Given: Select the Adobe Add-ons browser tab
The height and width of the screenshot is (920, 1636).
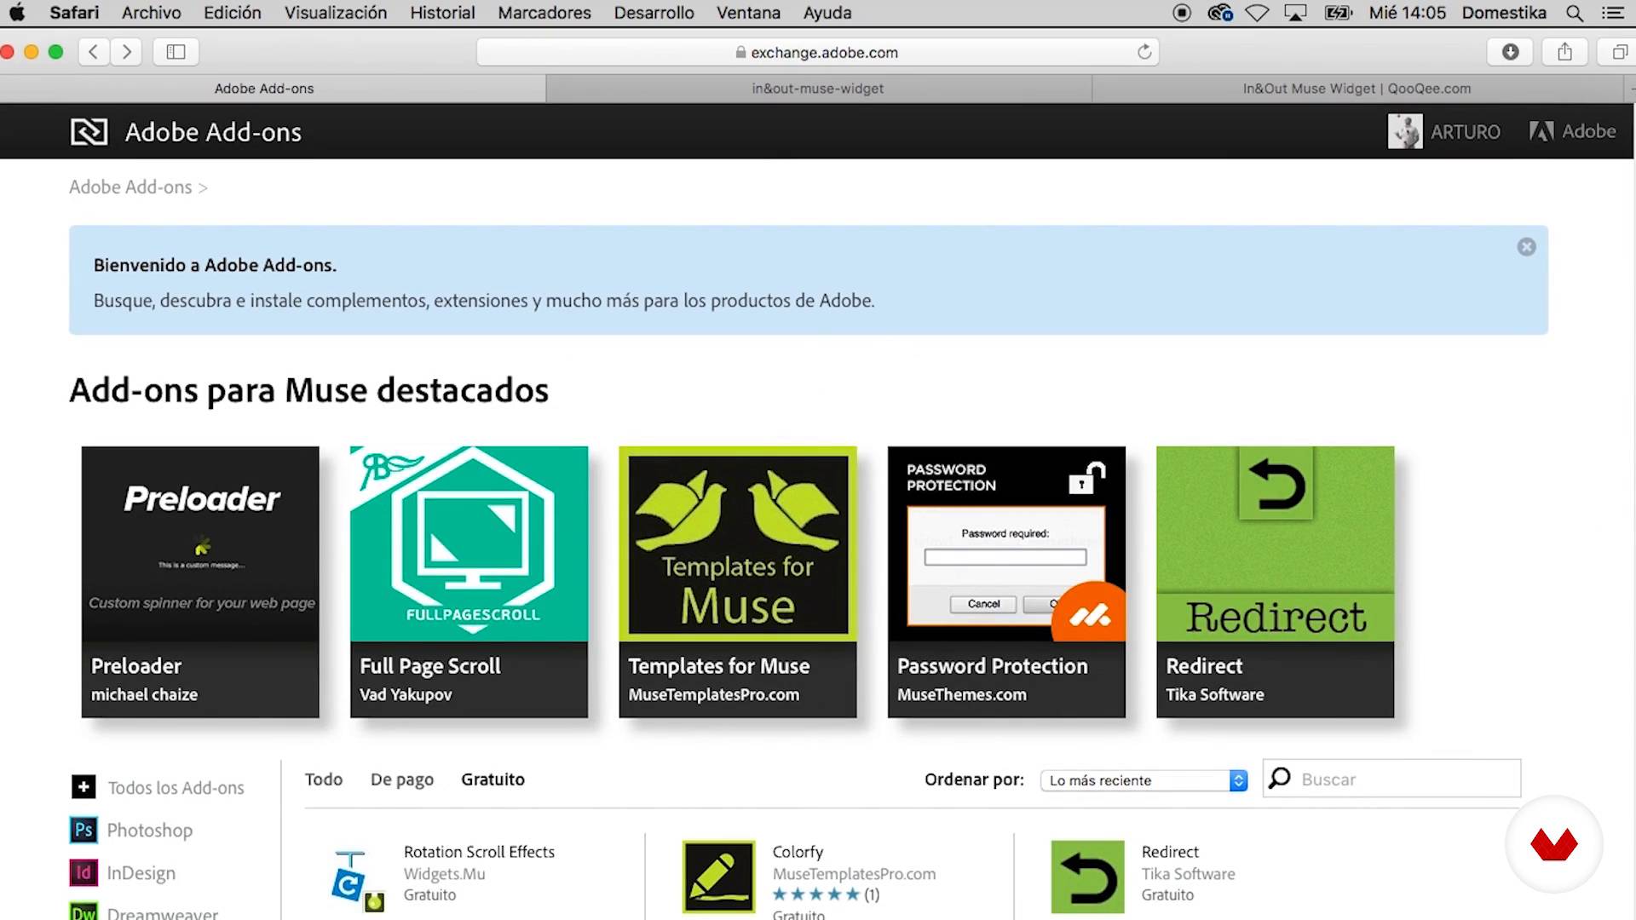Looking at the screenshot, I should pos(264,89).
